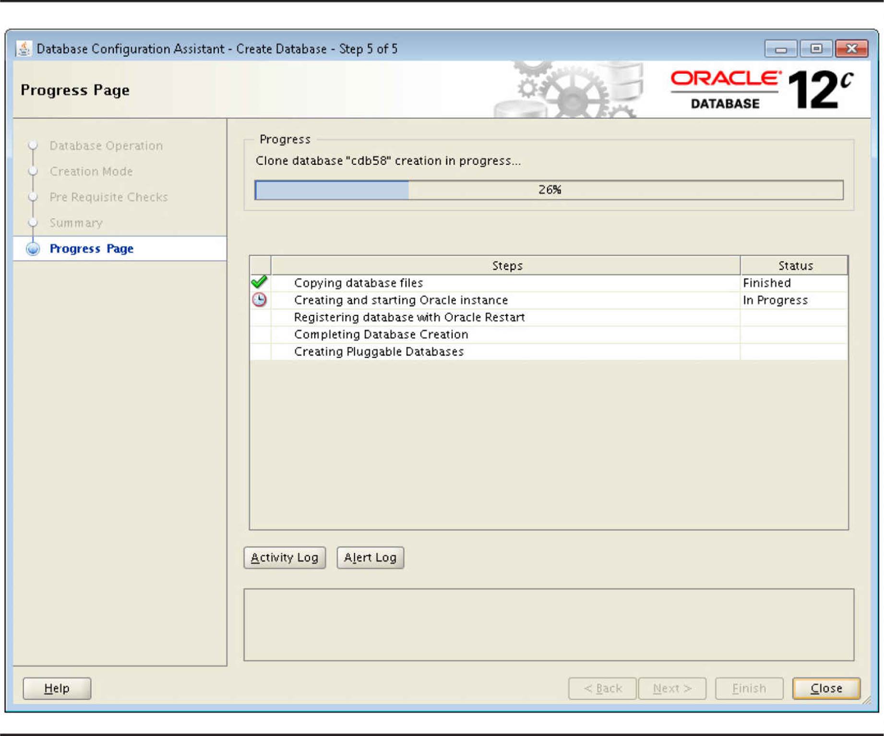Click the clock icon beside Creating and starting Oracle instance
The image size is (884, 736).
coord(259,300)
